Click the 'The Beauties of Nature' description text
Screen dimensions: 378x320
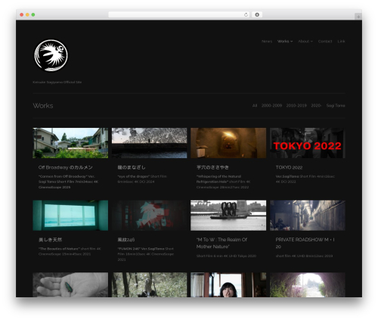pos(70,251)
